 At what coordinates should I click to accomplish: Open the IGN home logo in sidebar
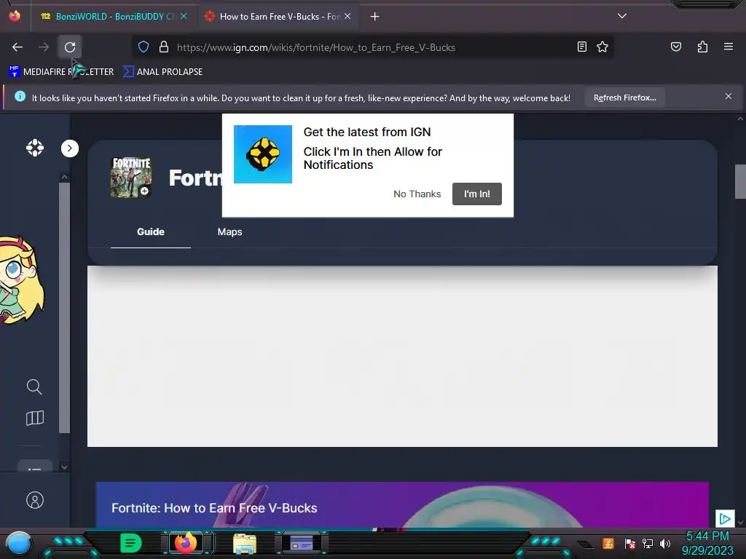pyautogui.click(x=35, y=148)
